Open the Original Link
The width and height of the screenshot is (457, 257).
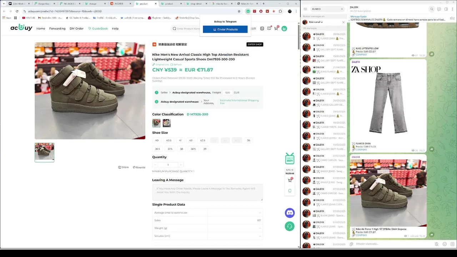tap(161, 65)
